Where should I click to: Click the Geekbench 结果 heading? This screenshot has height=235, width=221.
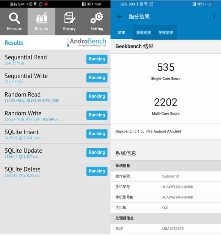[134, 46]
